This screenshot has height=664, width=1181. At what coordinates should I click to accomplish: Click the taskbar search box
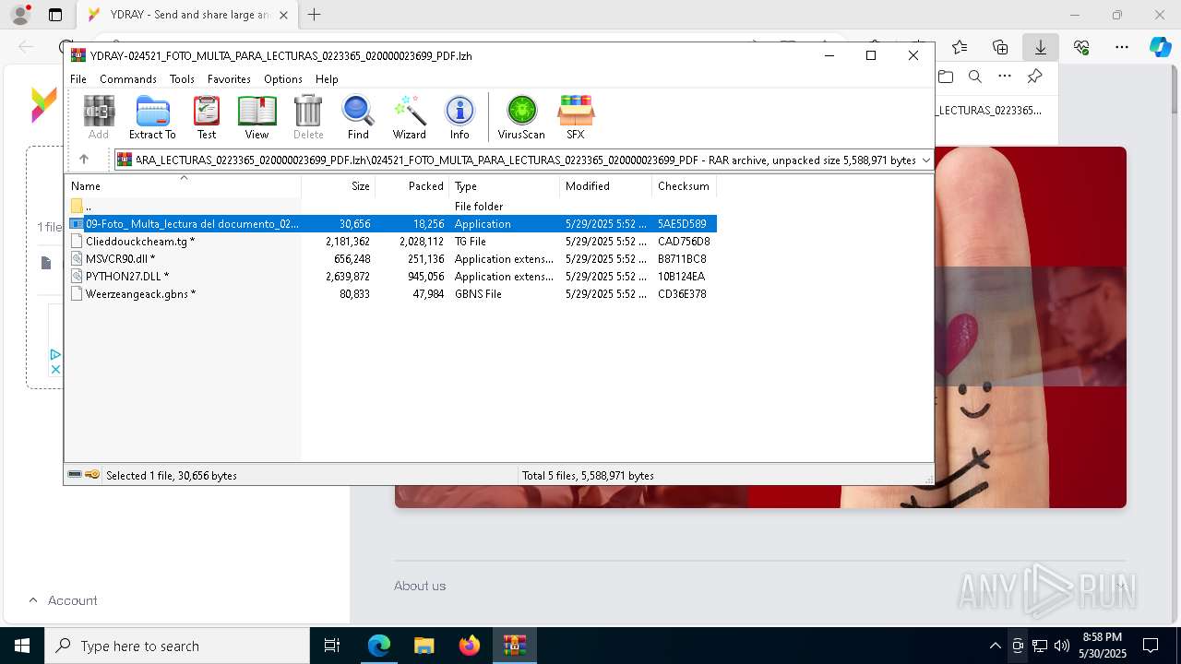177,646
